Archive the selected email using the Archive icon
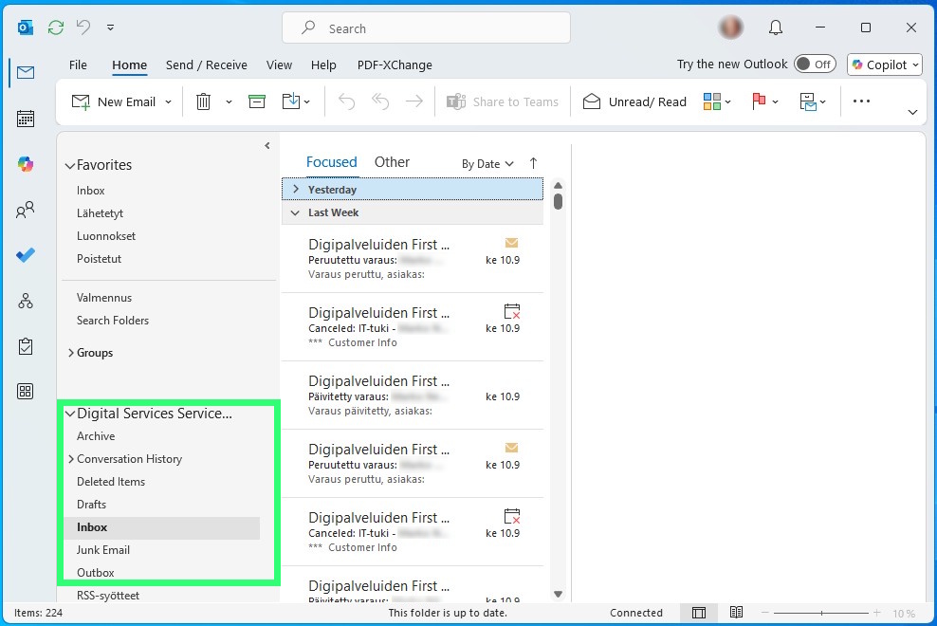The height and width of the screenshot is (626, 937). 256,101
